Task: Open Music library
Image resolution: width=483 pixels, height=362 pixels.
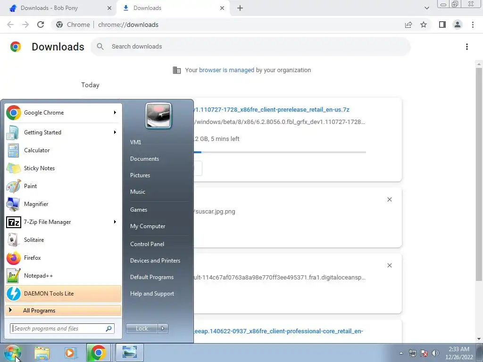Action: click(138, 192)
